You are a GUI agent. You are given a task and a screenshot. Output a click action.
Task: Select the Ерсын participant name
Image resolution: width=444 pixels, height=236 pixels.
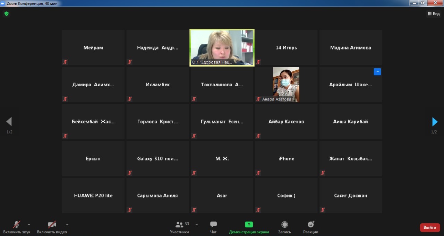(93, 159)
